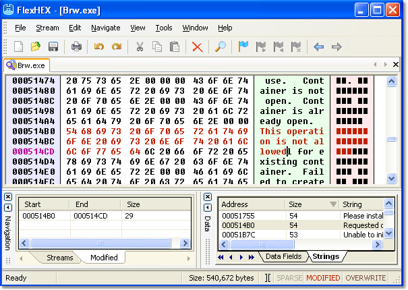
Task: Open the Edit menu
Action: click(x=75, y=28)
